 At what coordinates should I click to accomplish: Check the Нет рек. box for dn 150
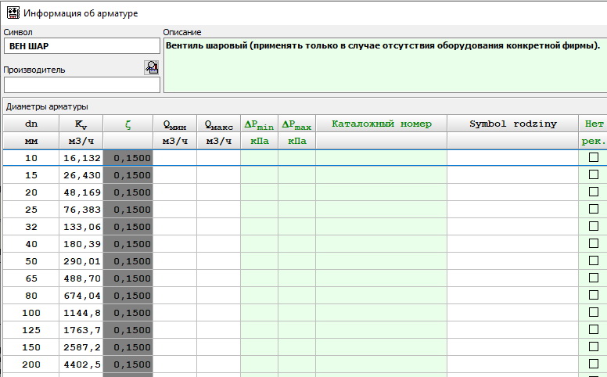[594, 346]
